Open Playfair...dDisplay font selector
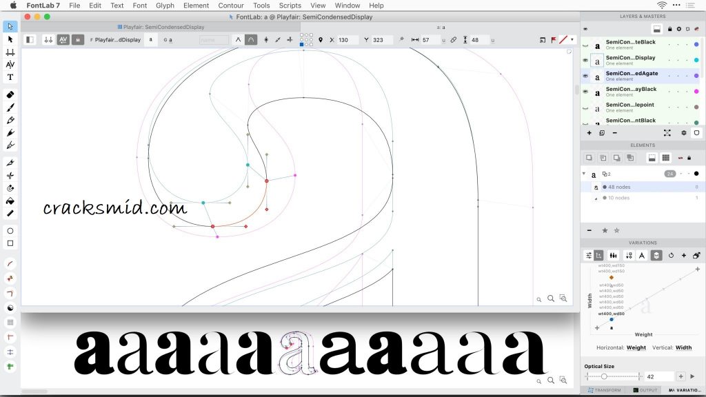 coord(116,39)
